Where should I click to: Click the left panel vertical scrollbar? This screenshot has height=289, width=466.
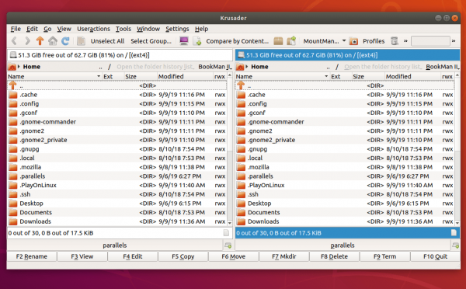[x=230, y=148]
